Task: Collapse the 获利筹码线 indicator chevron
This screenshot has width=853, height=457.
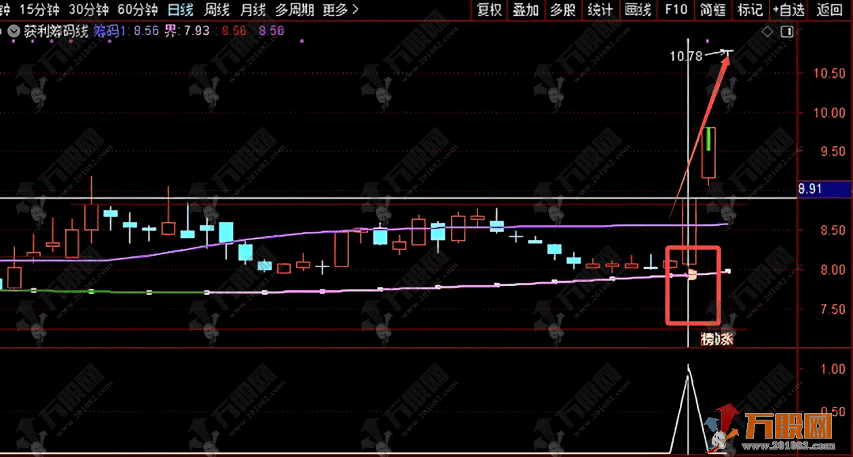Action: click(14, 31)
